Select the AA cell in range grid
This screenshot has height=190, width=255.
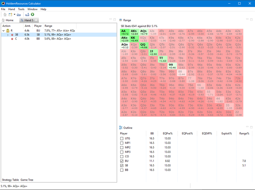coord(125,32)
